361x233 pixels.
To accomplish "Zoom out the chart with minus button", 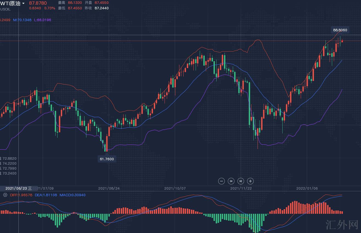I will [221, 181].
